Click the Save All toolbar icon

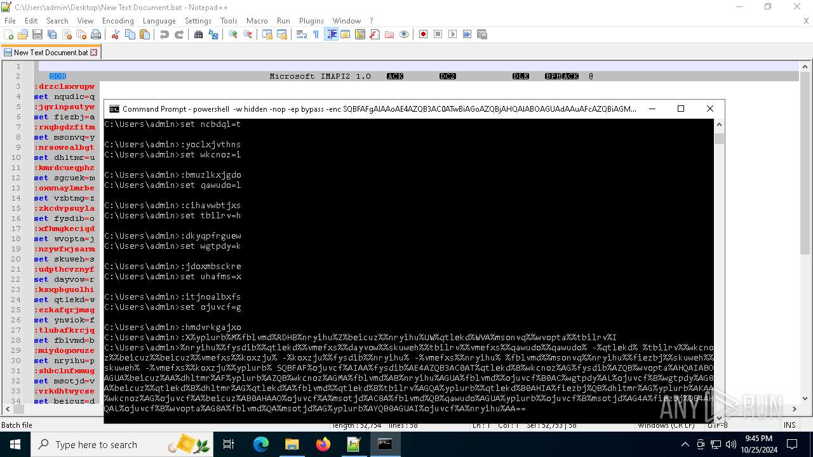click(52, 34)
